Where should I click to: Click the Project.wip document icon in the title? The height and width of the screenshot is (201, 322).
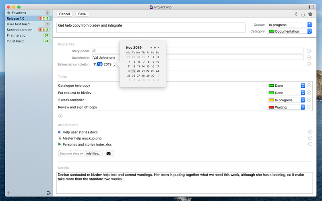point(151,7)
